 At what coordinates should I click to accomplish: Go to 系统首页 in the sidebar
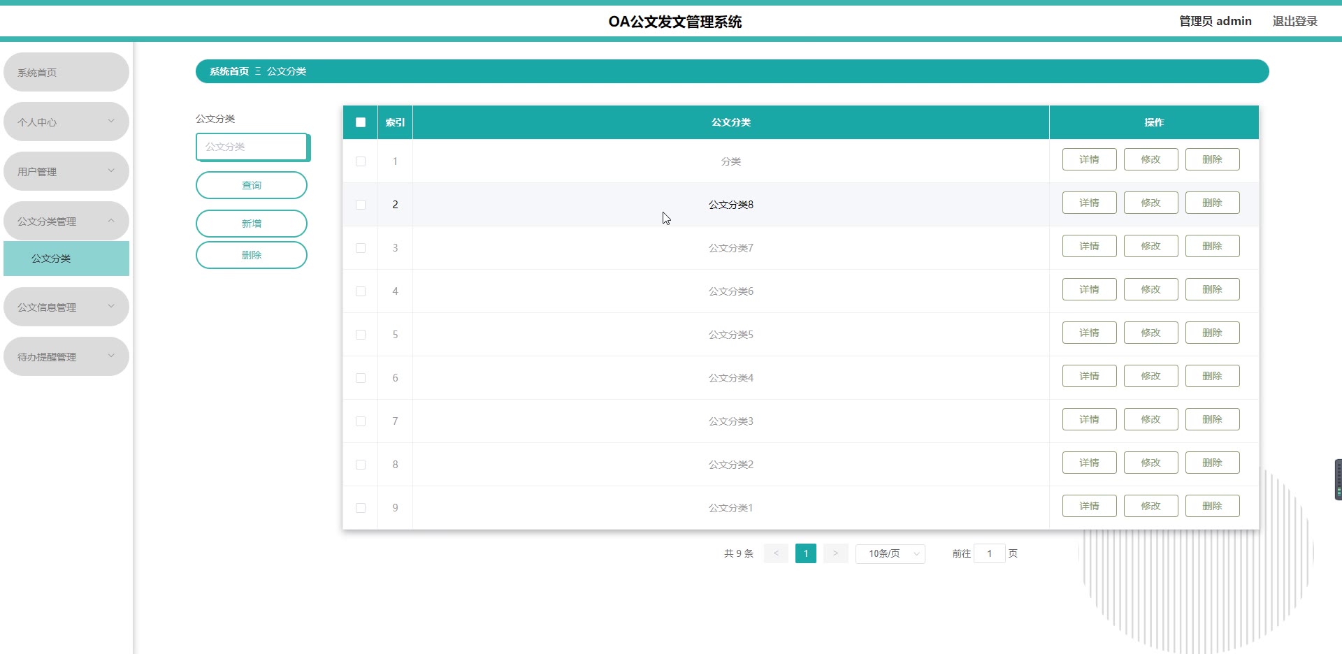pyautogui.click(x=66, y=72)
